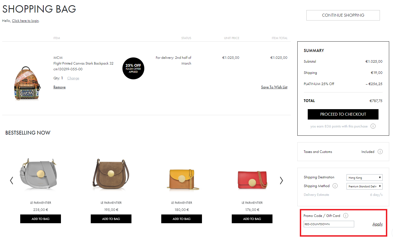Click the total amount €787,75
This screenshot has width=393, height=241.
pos(376,101)
